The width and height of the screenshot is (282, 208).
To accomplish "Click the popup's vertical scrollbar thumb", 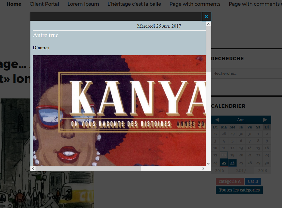I will pyautogui.click(x=208, y=49).
